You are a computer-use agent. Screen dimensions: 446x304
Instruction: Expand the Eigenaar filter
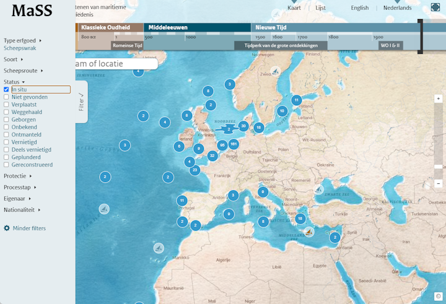point(17,199)
